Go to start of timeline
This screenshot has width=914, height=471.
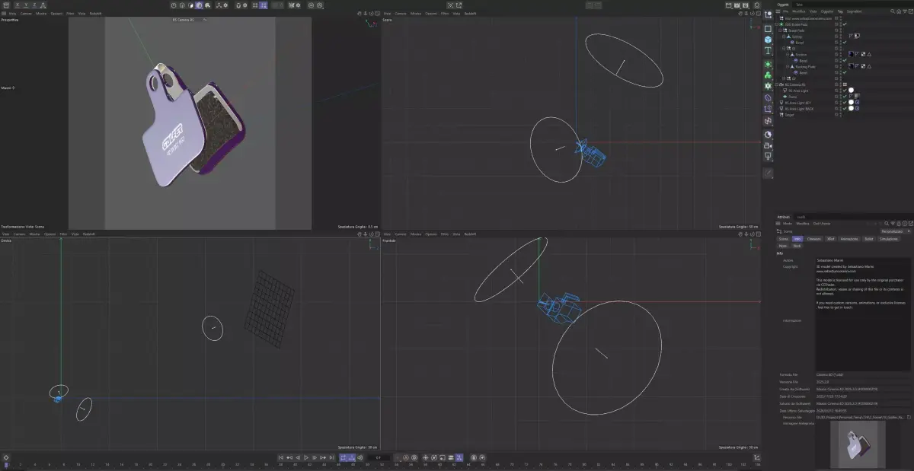click(280, 457)
